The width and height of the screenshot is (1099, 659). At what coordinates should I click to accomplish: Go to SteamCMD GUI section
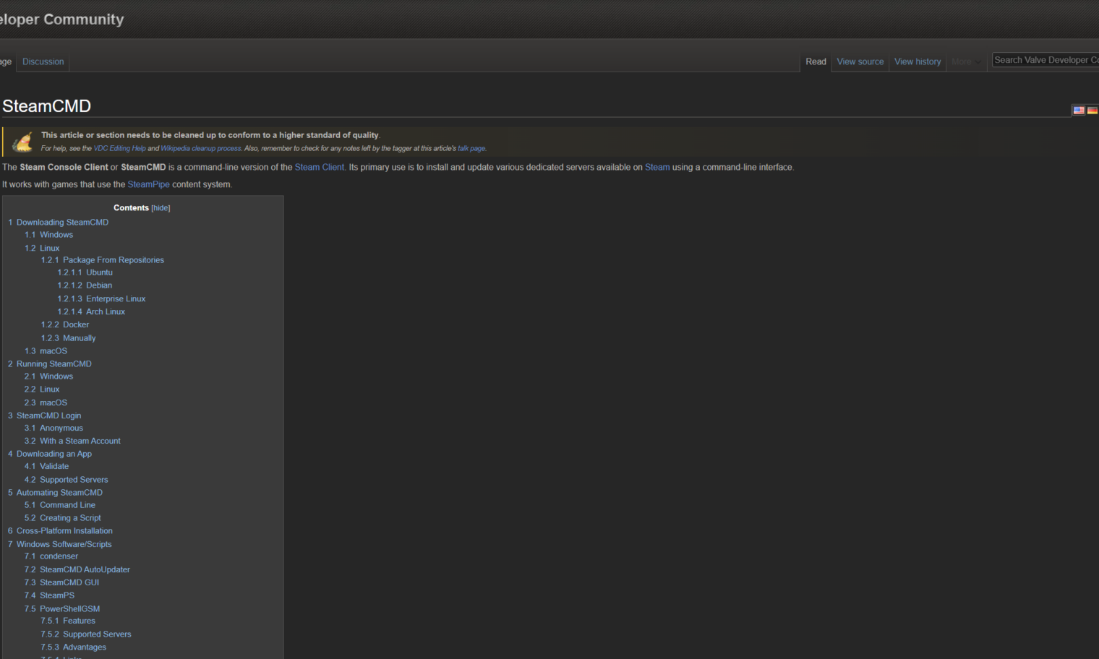61,583
